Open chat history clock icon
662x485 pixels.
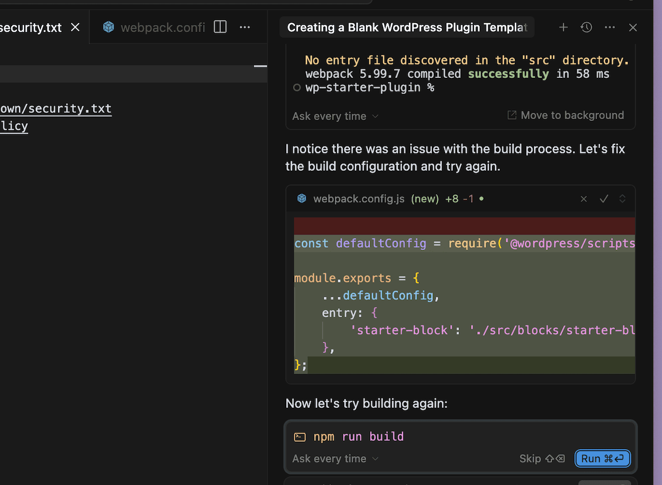(x=586, y=27)
